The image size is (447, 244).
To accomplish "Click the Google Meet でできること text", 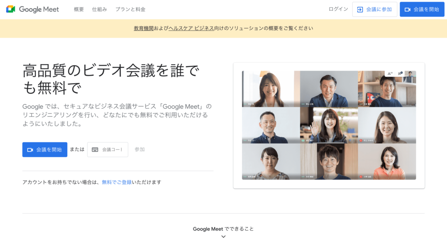I will point(223,229).
